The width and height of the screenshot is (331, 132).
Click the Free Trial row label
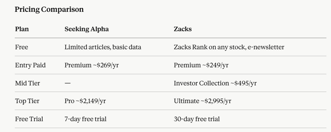point(29,119)
